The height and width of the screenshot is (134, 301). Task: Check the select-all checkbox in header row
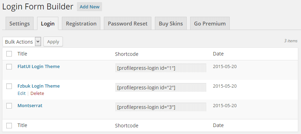[9, 54]
